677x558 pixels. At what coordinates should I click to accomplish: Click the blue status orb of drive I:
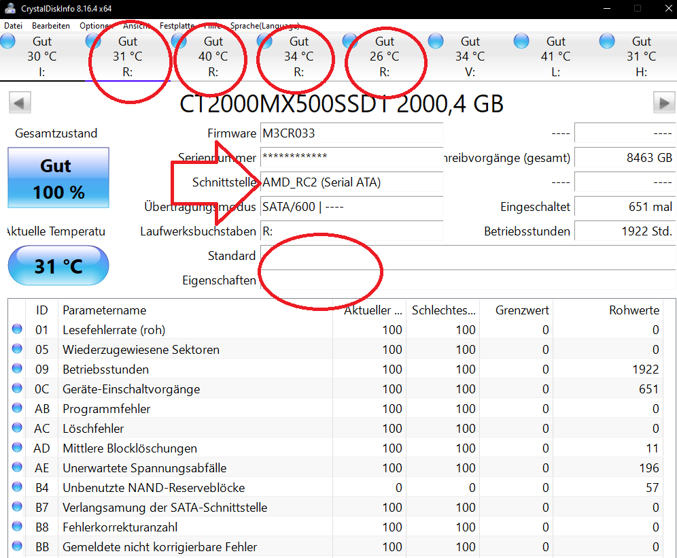point(7,41)
